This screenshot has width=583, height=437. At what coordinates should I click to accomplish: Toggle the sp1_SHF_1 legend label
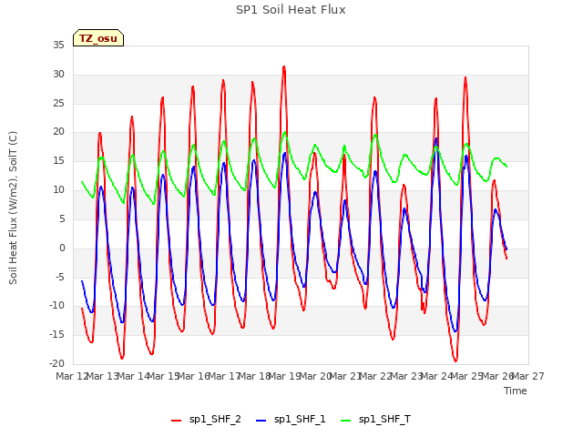tap(300, 419)
